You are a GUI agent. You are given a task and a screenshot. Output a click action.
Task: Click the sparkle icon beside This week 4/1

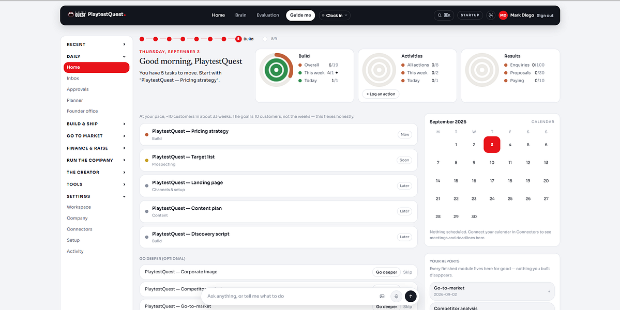[x=337, y=73]
